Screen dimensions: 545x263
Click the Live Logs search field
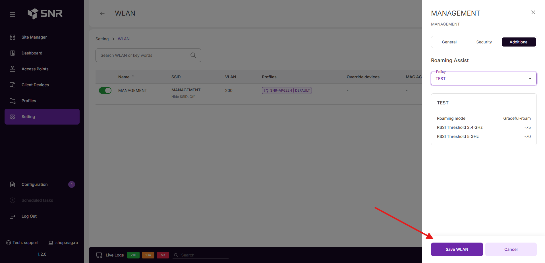click(x=200, y=255)
